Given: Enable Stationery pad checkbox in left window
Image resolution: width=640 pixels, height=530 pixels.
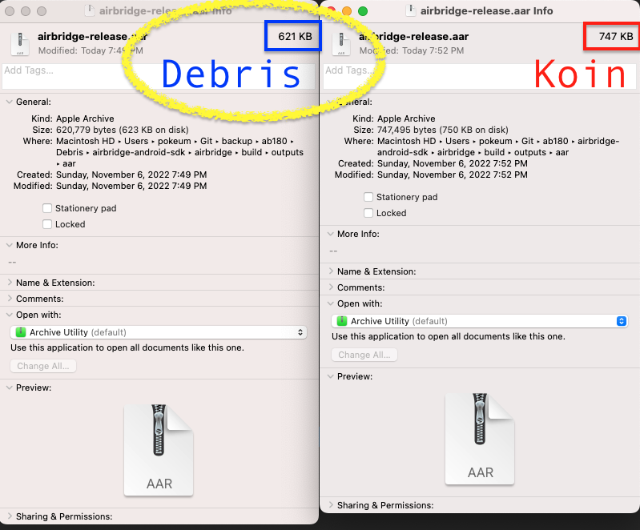Looking at the screenshot, I should tap(47, 208).
